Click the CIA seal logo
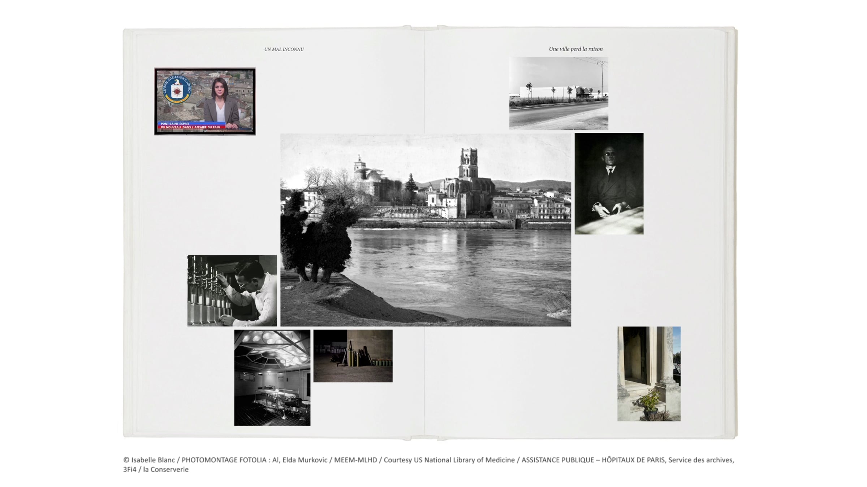The image size is (867, 487). tap(176, 89)
